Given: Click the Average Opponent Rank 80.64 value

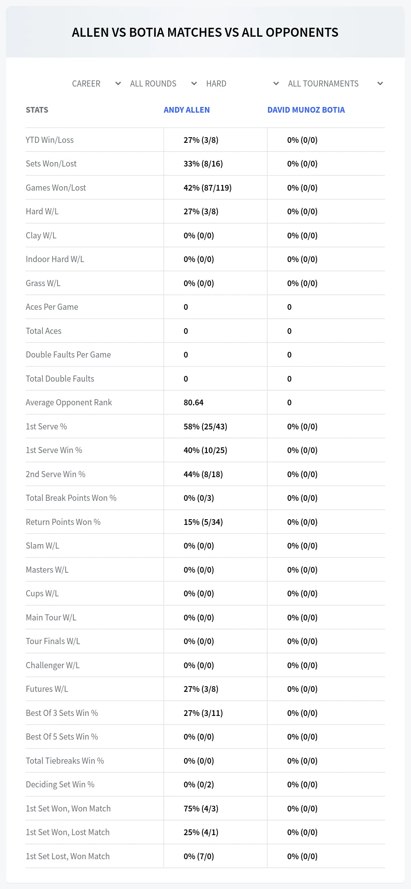Looking at the screenshot, I should 193,402.
